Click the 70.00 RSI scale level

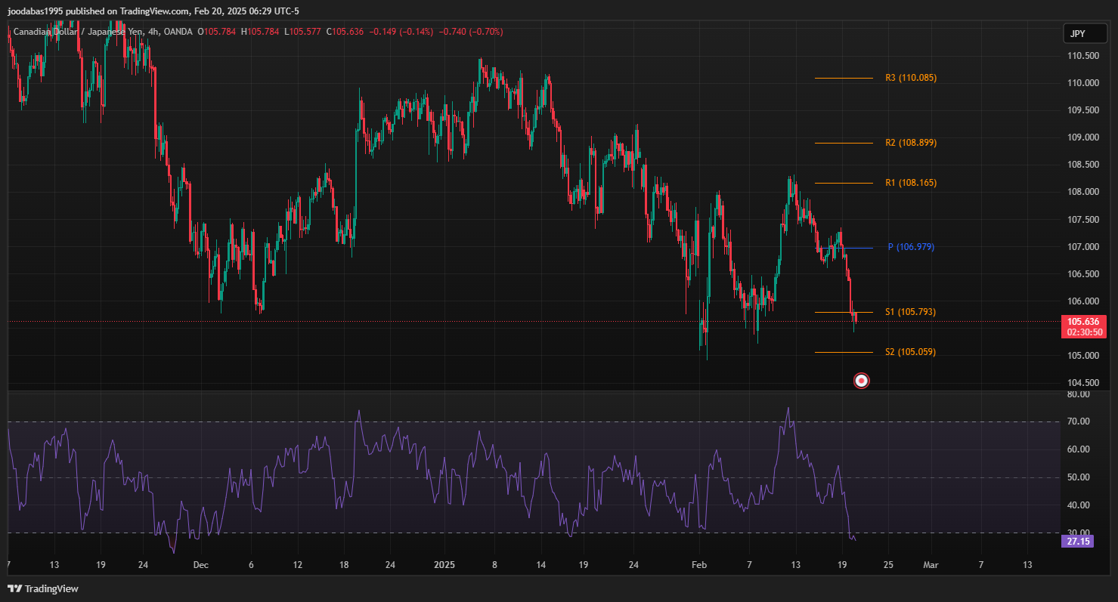[x=1076, y=421]
